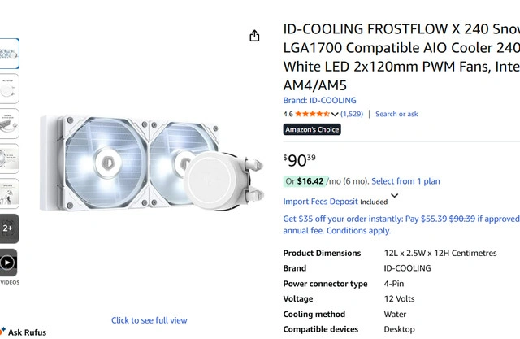Open the 2+ more images thumbnail
Viewport: 520px width, 339px height.
point(8,228)
